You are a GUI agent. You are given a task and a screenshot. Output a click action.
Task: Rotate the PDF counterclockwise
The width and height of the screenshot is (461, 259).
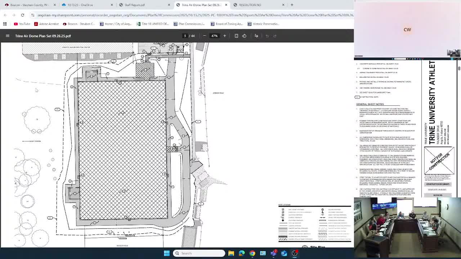point(244,36)
